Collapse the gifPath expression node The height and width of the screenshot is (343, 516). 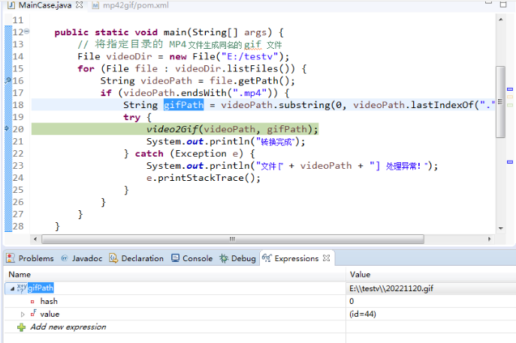click(x=12, y=288)
